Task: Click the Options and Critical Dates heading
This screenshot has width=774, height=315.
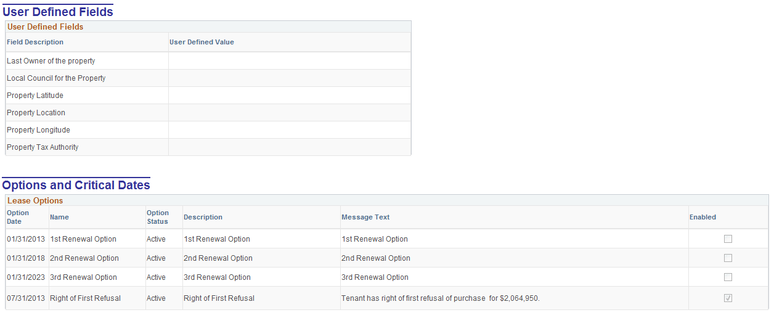Action: (76, 186)
